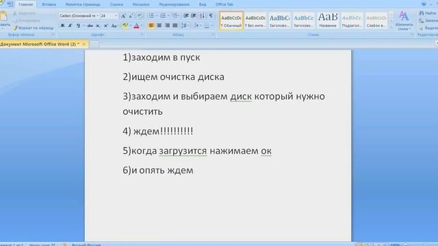This screenshot has width=438, height=246.
Task: Open the Абзац dialog launcher
Action: pyautogui.click(x=214, y=35)
